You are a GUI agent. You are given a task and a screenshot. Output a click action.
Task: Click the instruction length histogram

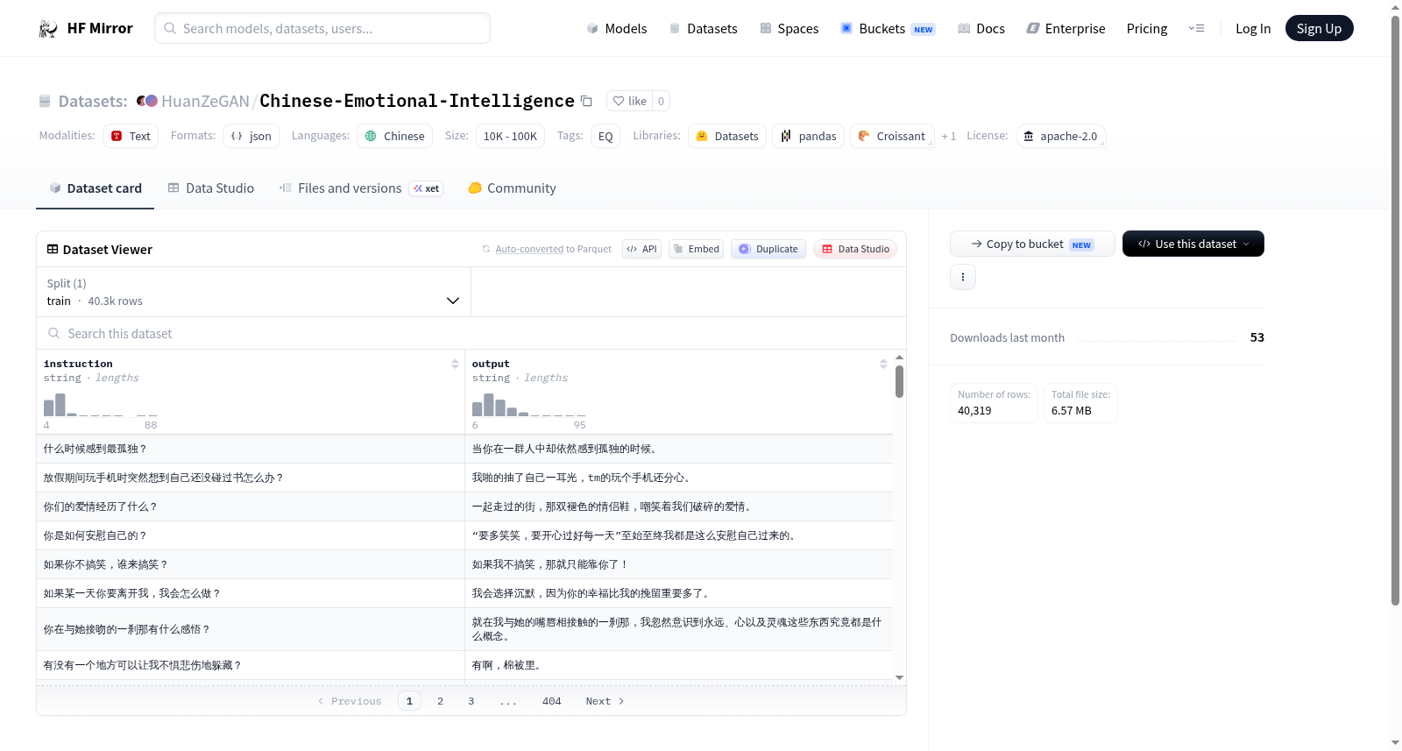(101, 405)
